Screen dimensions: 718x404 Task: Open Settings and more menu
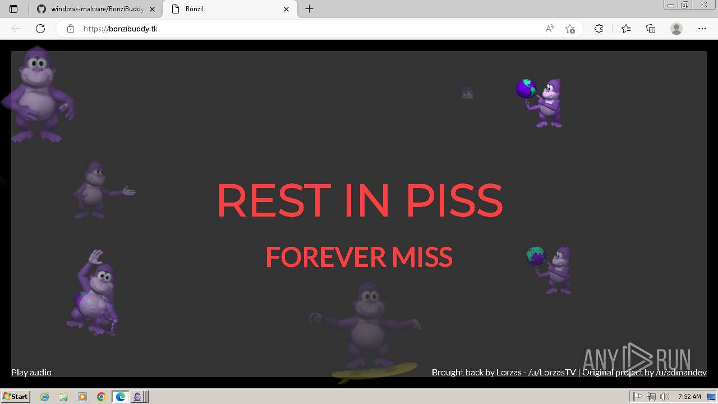click(x=702, y=29)
